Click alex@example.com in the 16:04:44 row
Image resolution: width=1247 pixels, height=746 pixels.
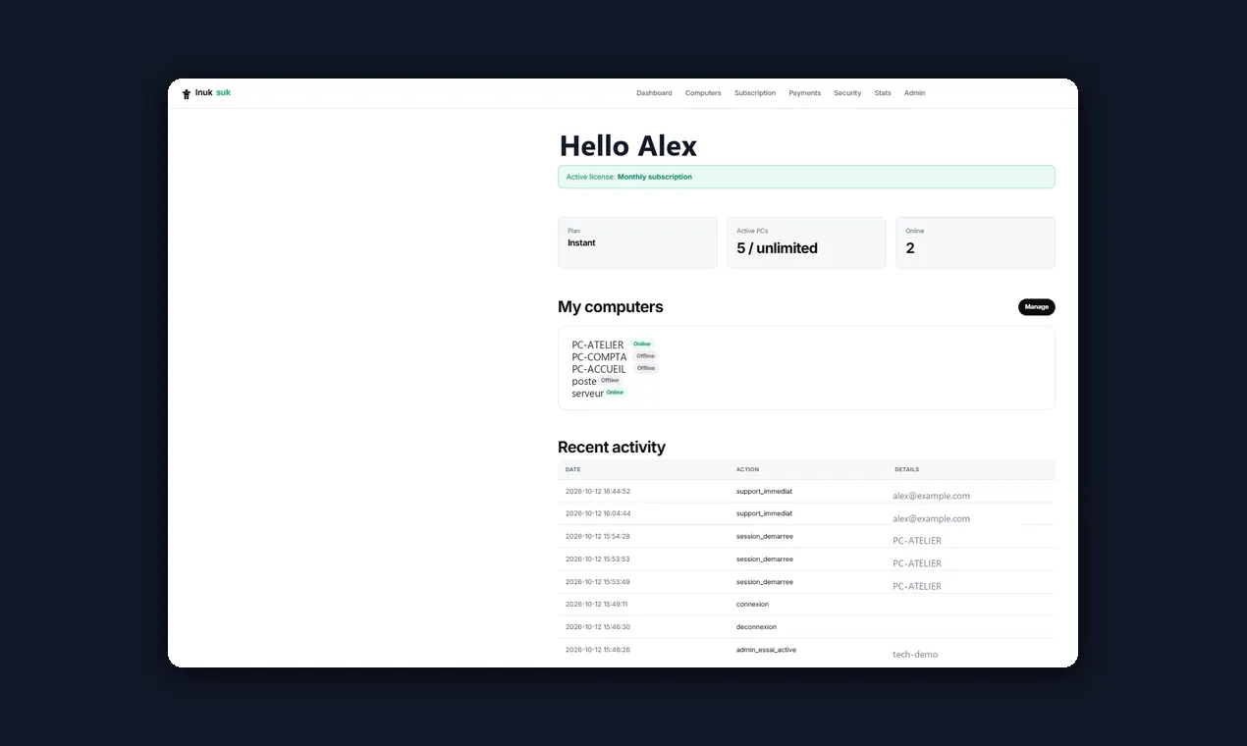pyautogui.click(x=931, y=518)
